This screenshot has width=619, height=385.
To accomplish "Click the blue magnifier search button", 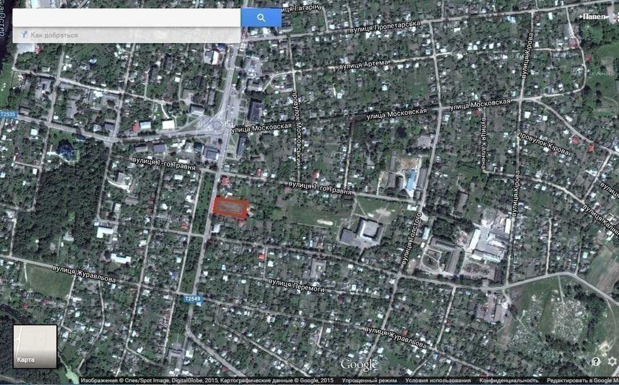I will (261, 18).
